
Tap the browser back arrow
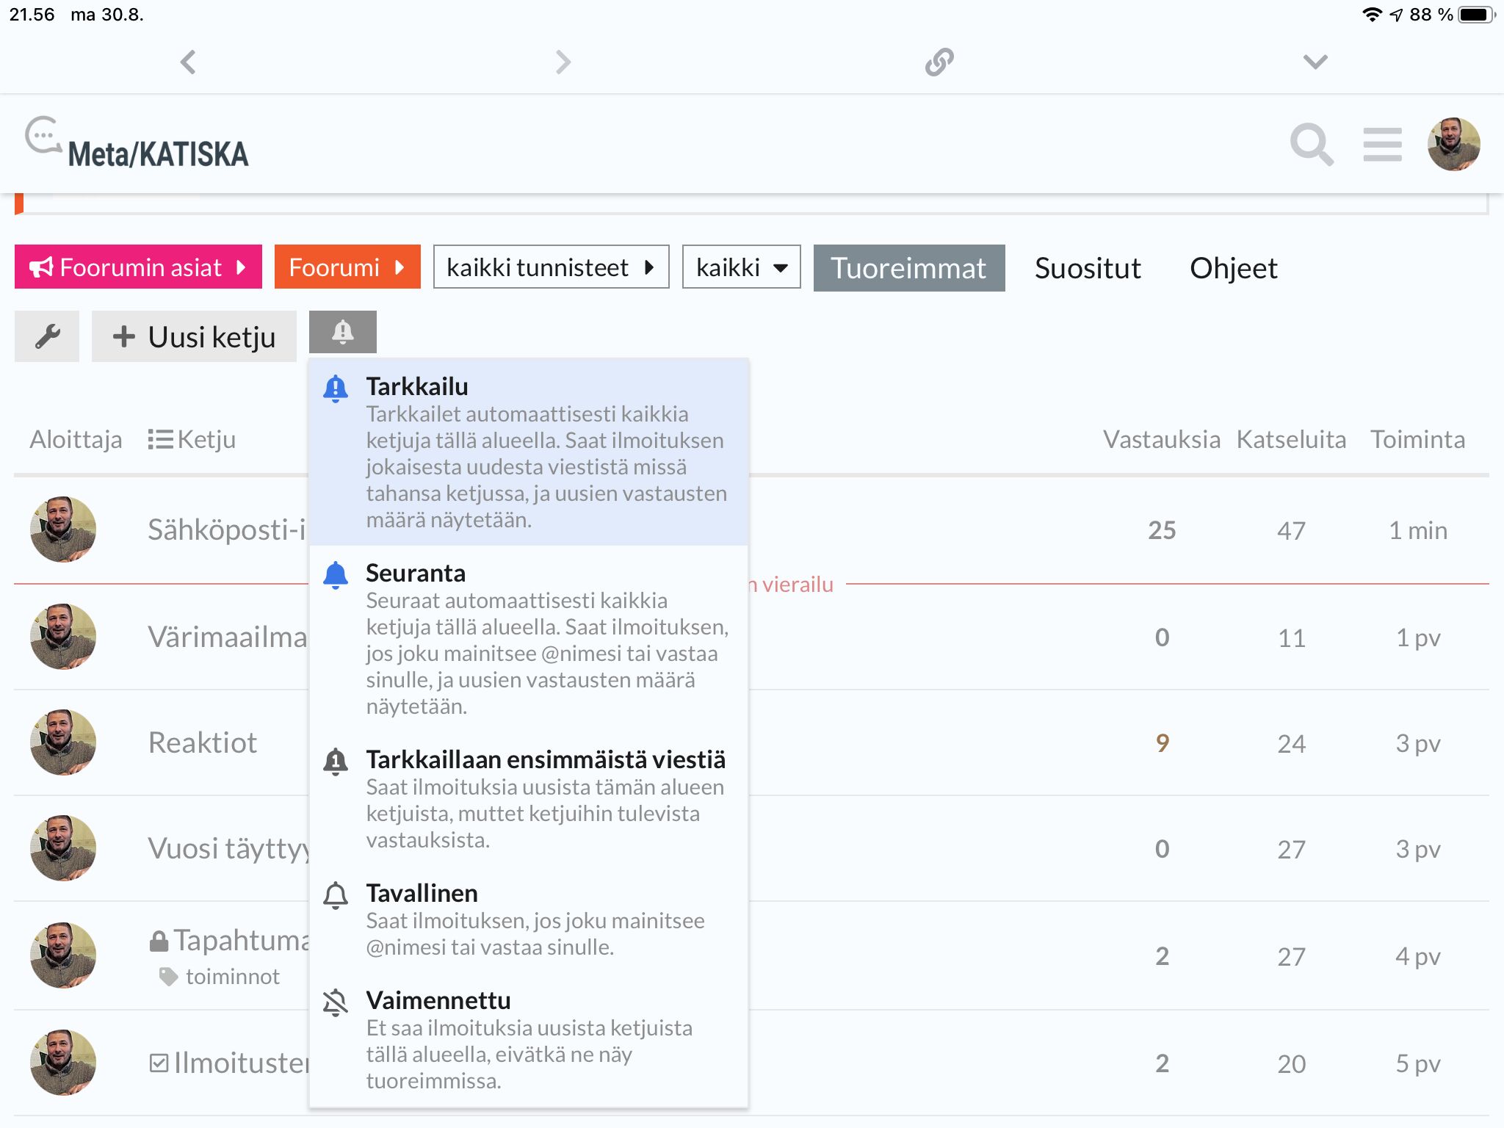188,62
